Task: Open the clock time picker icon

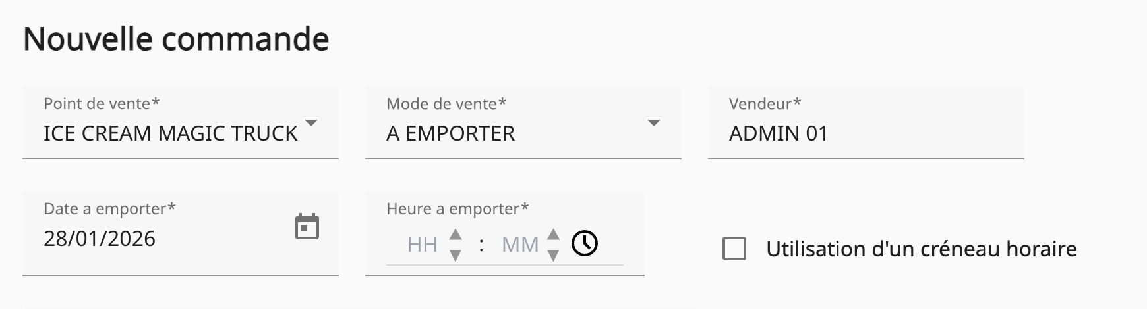Action: coord(585,243)
